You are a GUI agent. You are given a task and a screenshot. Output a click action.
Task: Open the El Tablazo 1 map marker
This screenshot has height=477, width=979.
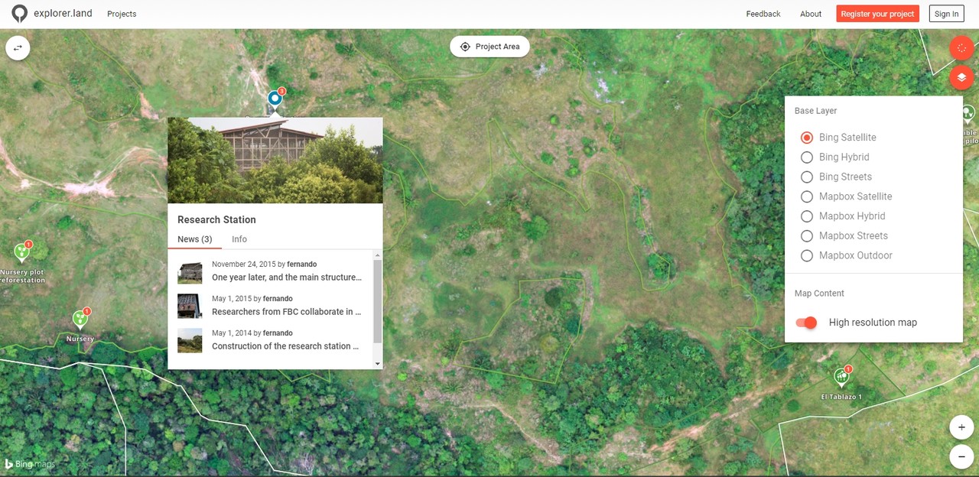point(841,376)
